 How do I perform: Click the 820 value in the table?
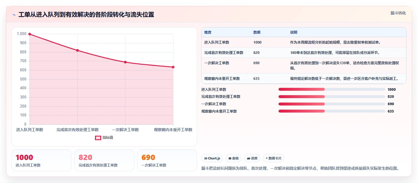point(256,53)
